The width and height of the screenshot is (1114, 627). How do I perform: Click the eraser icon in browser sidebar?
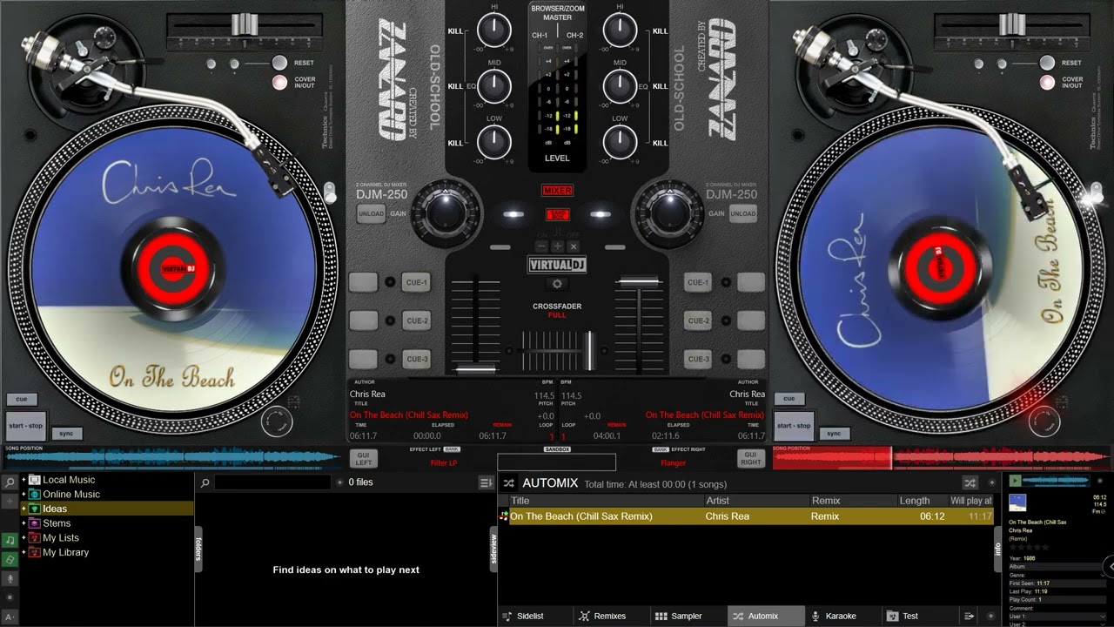(10, 559)
